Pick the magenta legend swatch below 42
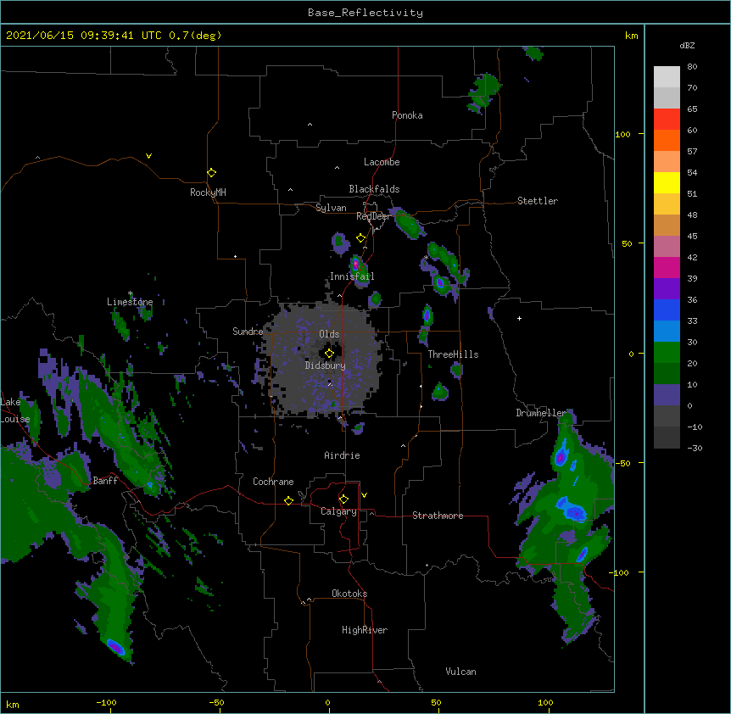 click(667, 267)
